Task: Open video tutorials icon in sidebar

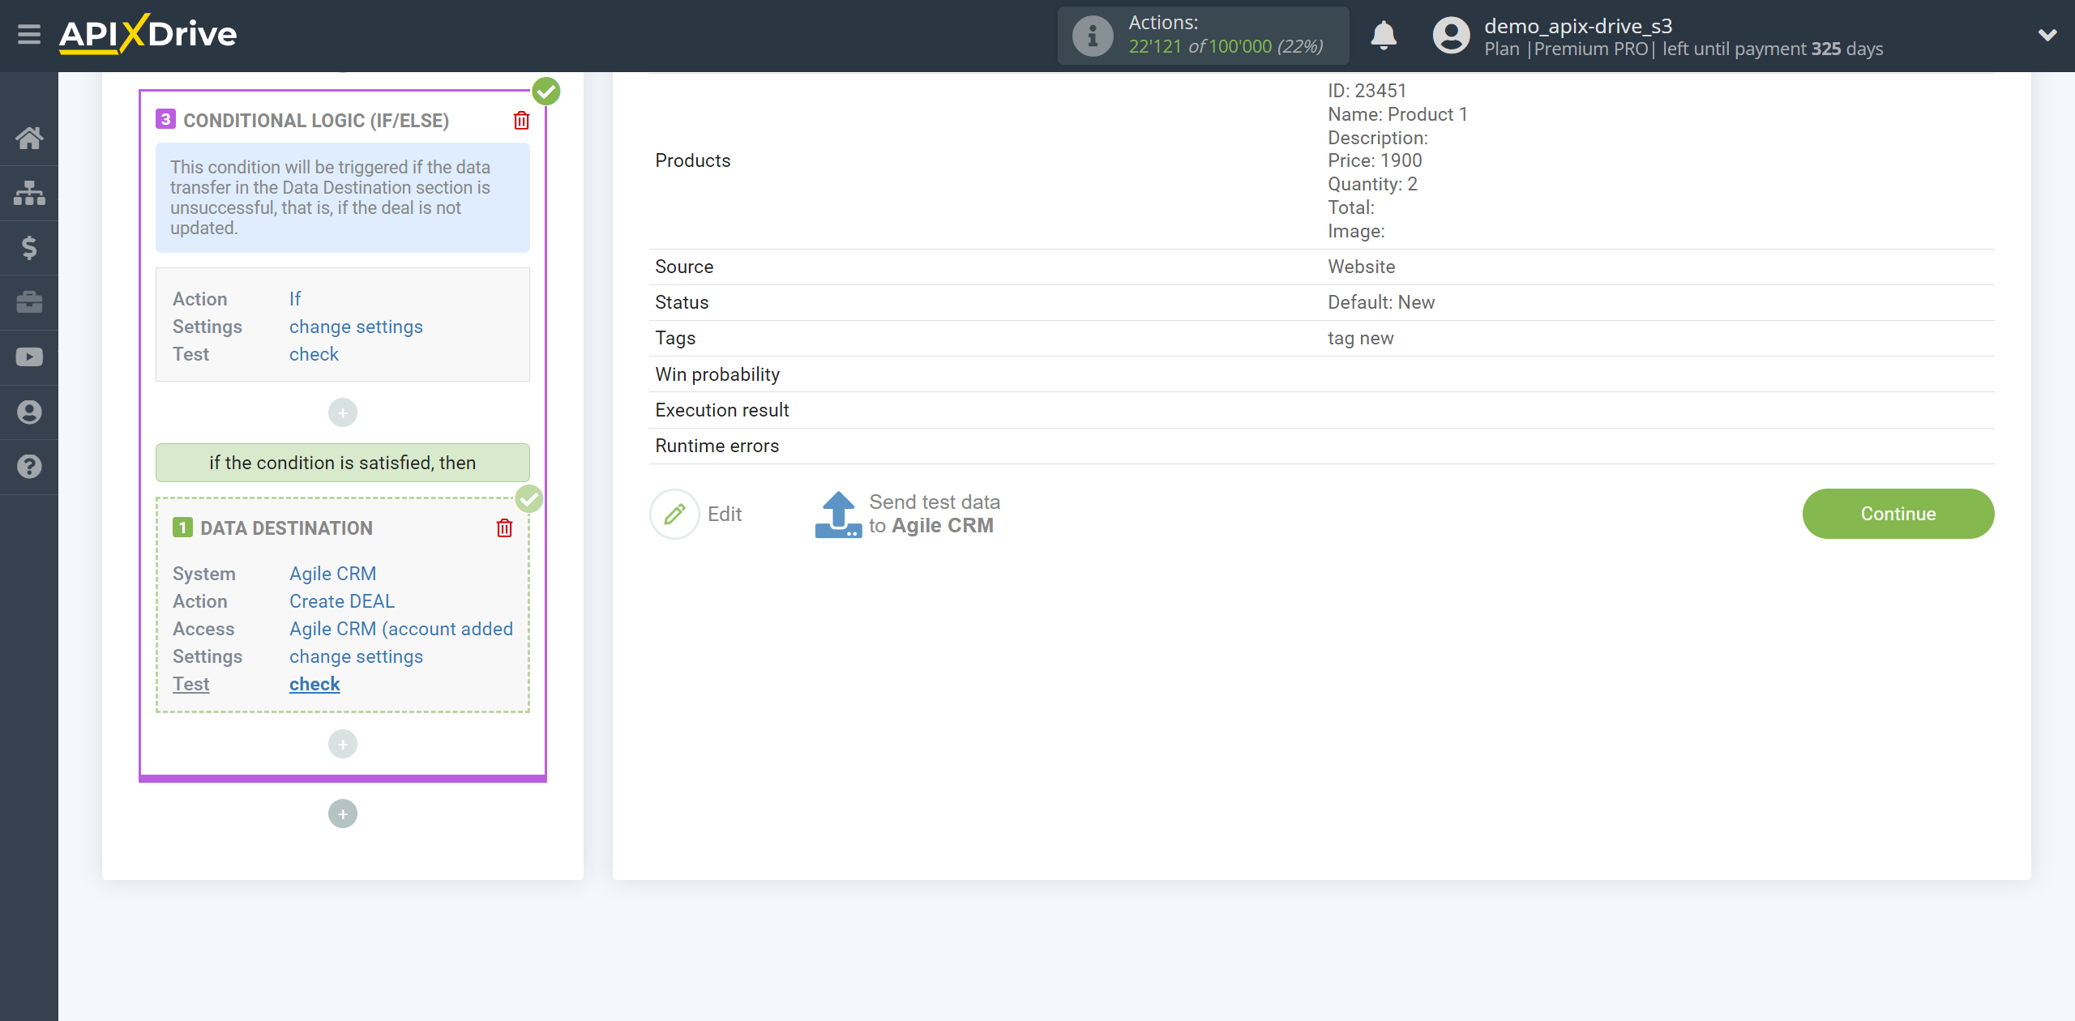Action: tap(29, 357)
